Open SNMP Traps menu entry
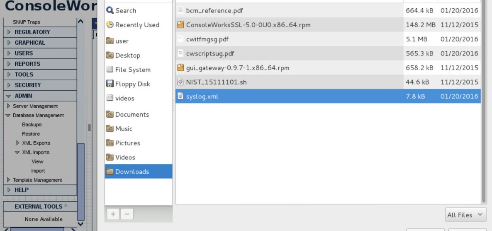The width and height of the screenshot is (492, 231). pyautogui.click(x=27, y=22)
